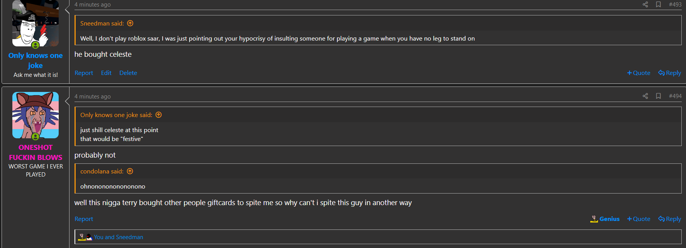Jump to condolana's quoted post arrow
686x248 pixels.
click(x=130, y=171)
